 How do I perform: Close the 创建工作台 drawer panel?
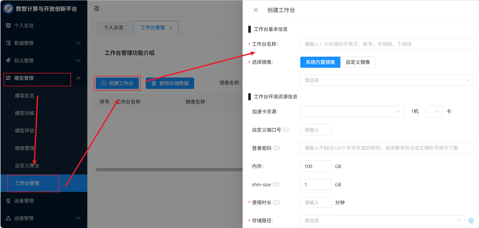[255, 10]
